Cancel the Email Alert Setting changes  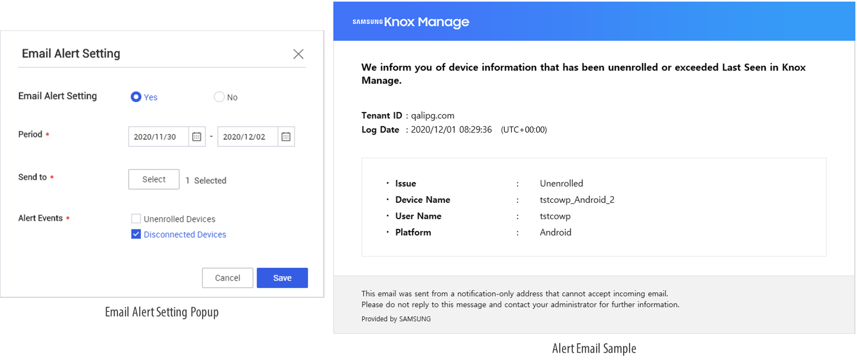click(x=228, y=278)
